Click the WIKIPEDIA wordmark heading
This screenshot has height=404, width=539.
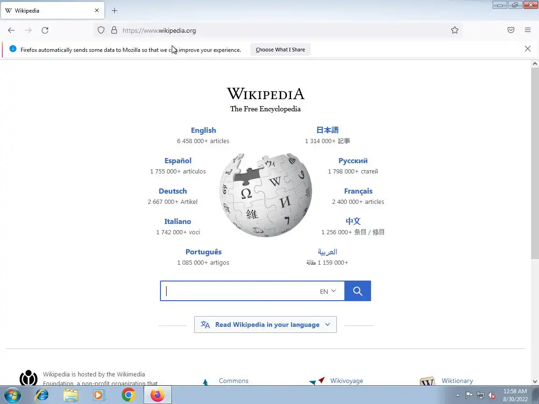pos(265,94)
